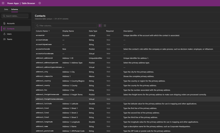This screenshot has width=220, height=133.
Task: Click the Accounts table icon in sidebar
Action: coord(4,23)
